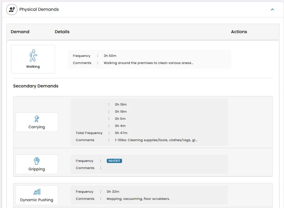The image size is (284, 208).
Task: Select the Demand column header
Action: (20, 32)
